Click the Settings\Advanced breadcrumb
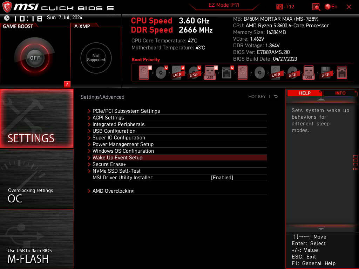359x269 pixels. pyautogui.click(x=102, y=97)
